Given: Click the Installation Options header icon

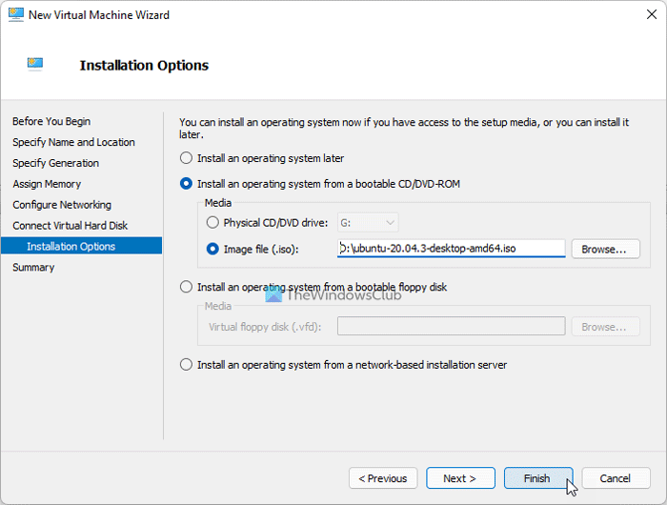Looking at the screenshot, I should (40, 64).
